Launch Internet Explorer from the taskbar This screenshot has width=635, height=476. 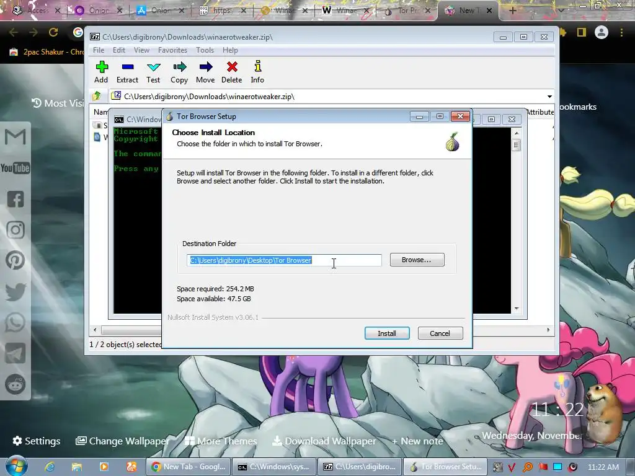(x=50, y=467)
